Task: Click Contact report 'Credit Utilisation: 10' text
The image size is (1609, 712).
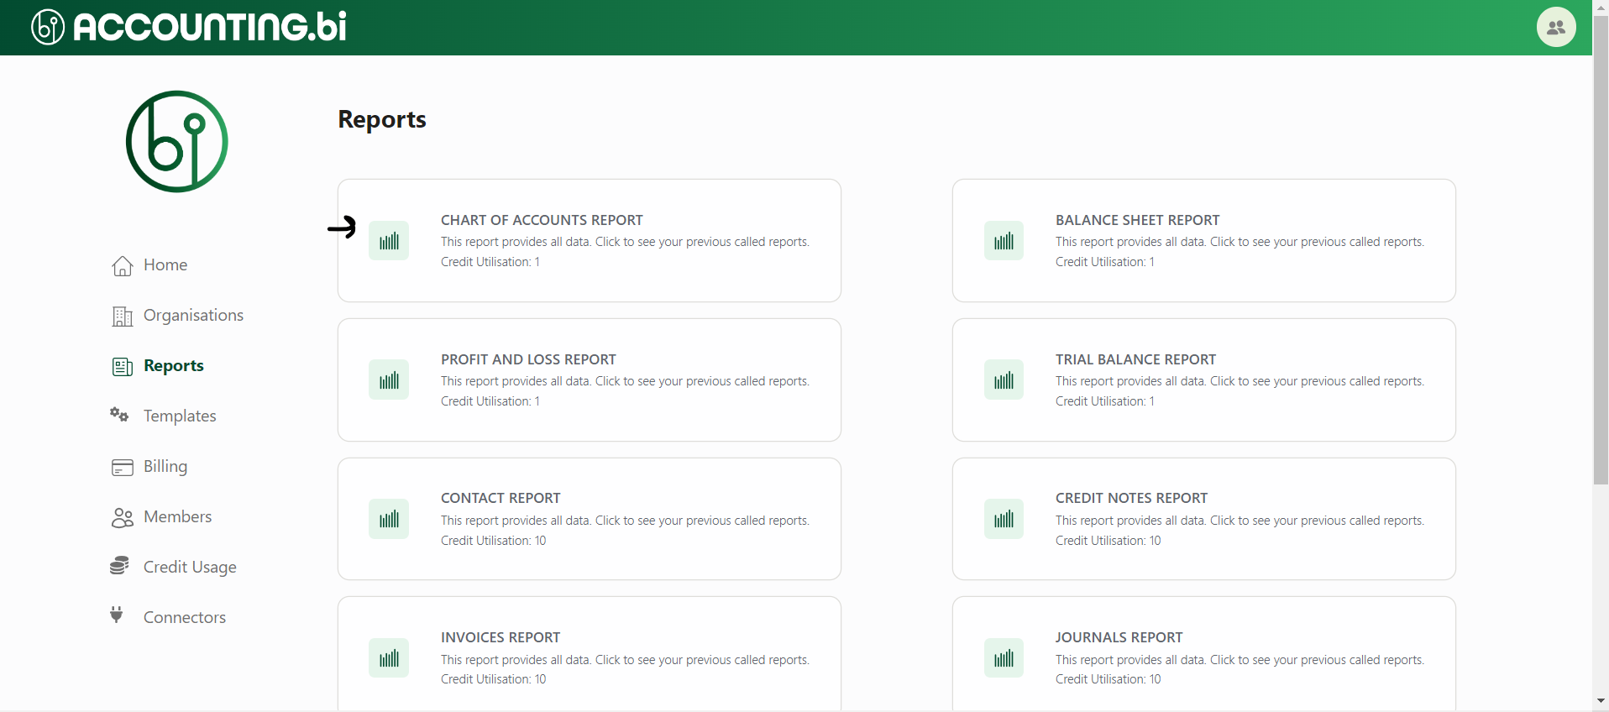Action: 494,541
